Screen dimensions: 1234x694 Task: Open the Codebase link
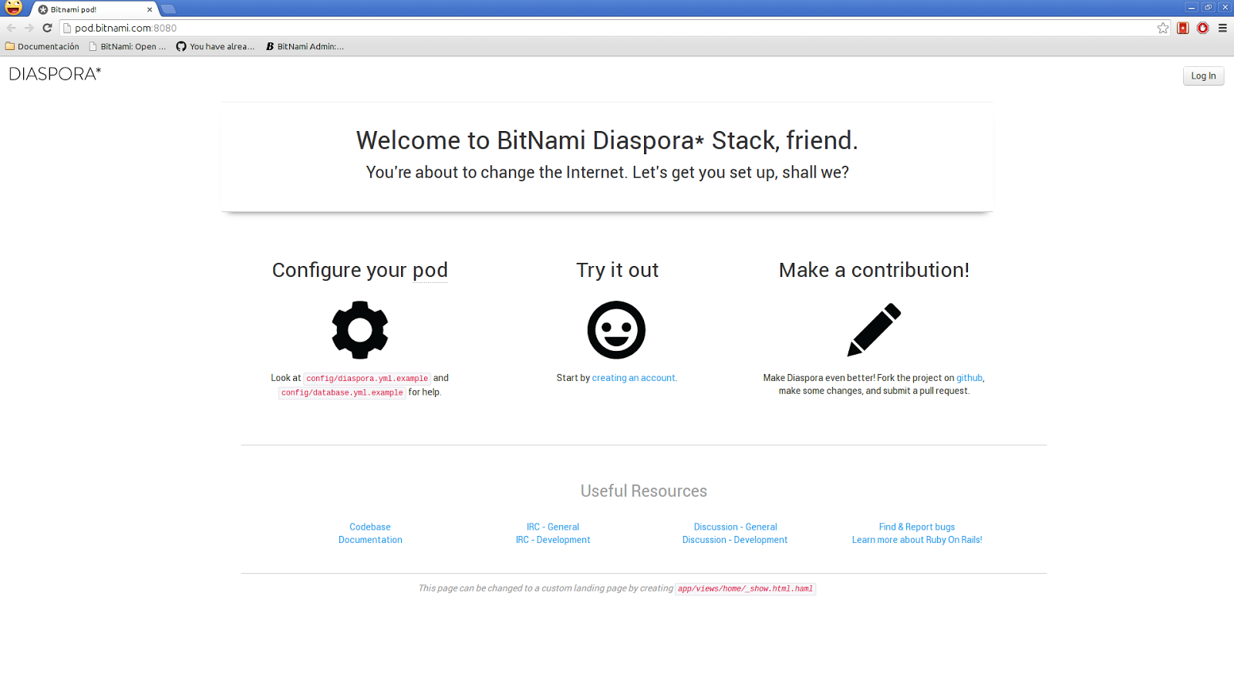coord(370,527)
